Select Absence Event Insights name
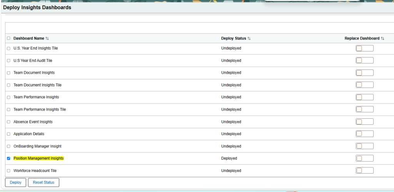 pos(33,122)
